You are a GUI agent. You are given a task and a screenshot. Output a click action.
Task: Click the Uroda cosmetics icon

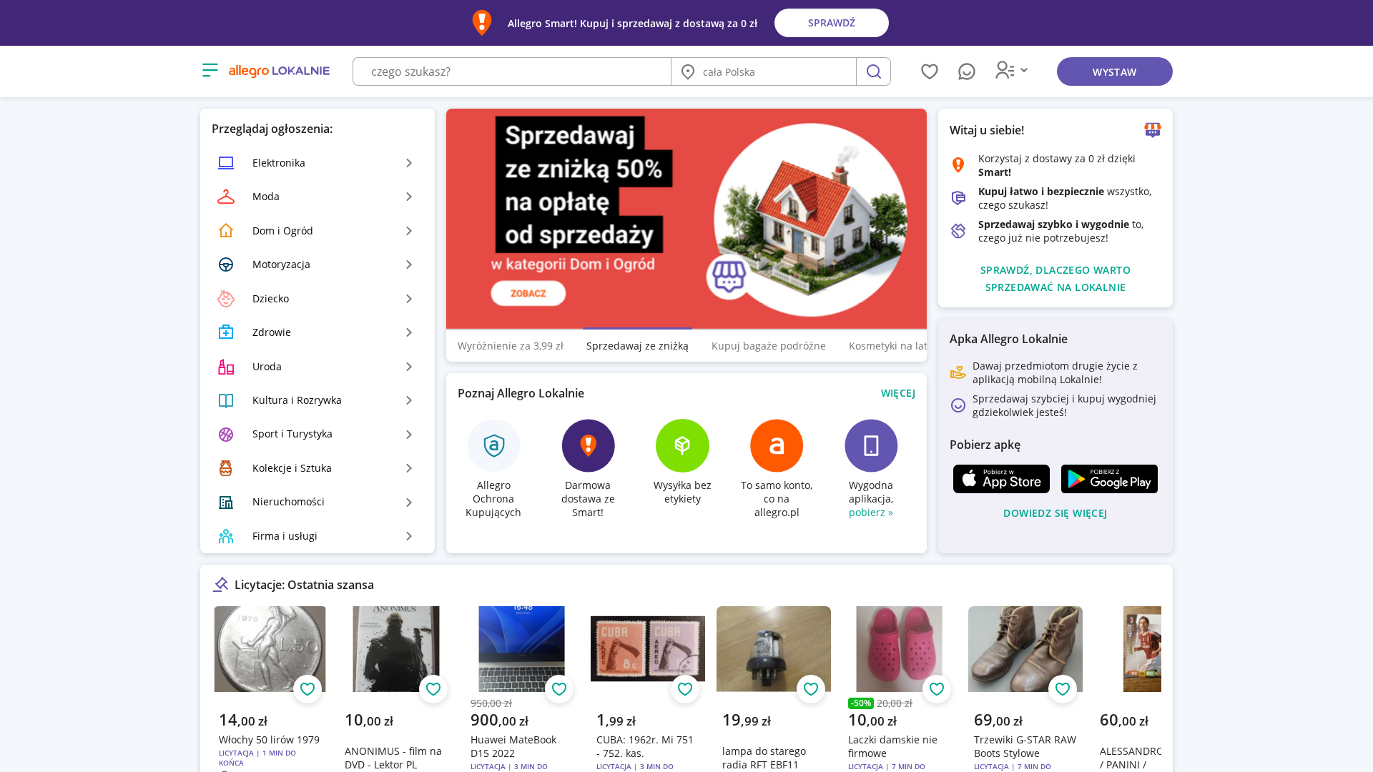click(226, 367)
